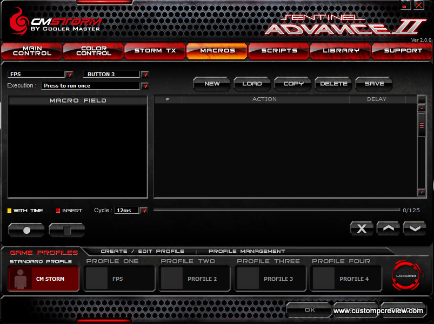Click the Ver 2.0.0 version text
The width and height of the screenshot is (434, 324).
421,40
